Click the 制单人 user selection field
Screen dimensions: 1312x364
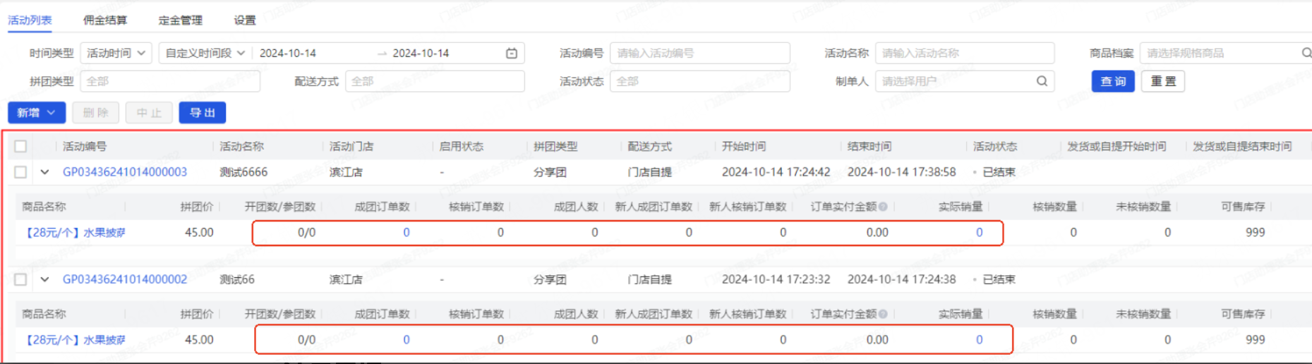[x=965, y=81]
